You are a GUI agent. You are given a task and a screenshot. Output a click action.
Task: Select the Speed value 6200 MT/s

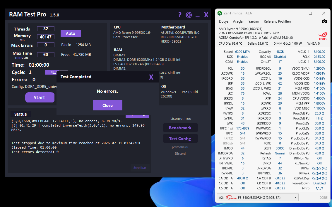tap(243, 52)
